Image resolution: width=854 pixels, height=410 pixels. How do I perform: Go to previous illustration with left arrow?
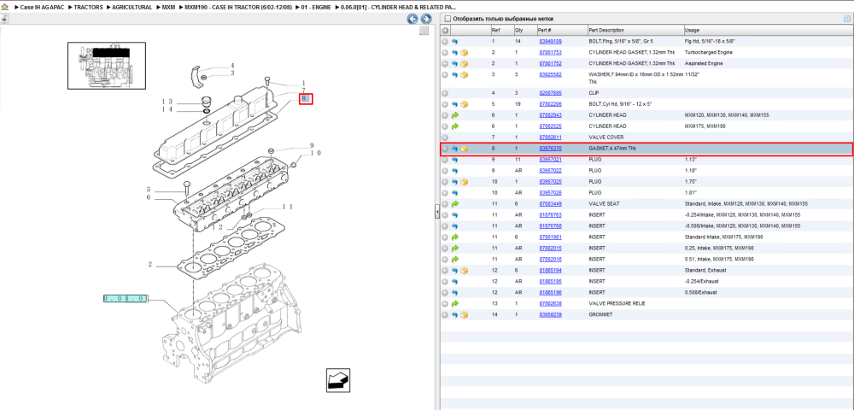(x=412, y=19)
